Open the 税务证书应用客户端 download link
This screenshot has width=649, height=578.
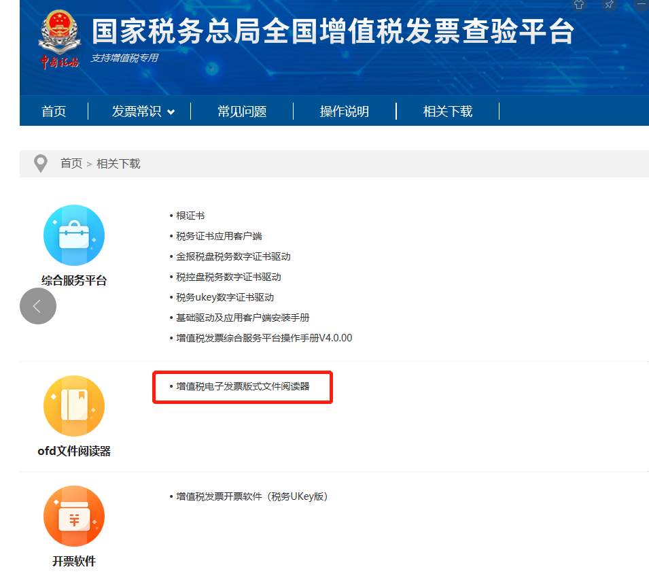pyautogui.click(x=219, y=236)
